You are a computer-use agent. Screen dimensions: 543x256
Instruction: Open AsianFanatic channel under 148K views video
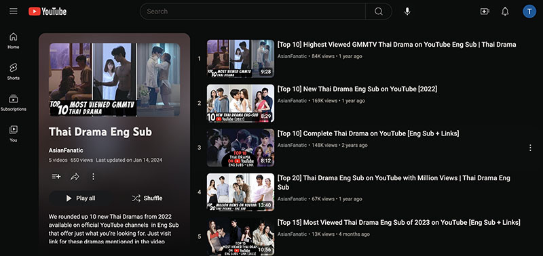coord(292,146)
